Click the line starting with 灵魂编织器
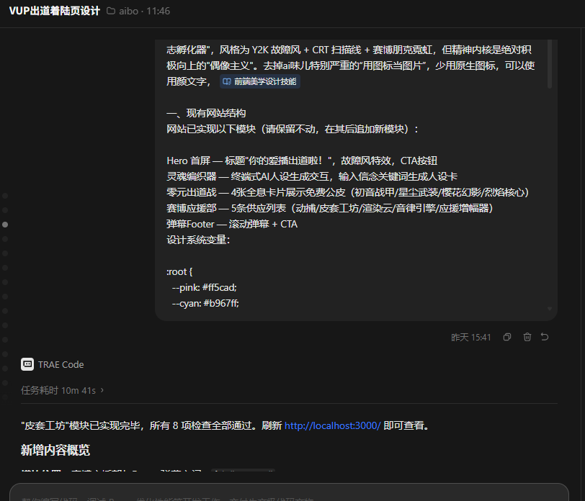The height and width of the screenshot is (501, 585). [x=312, y=176]
